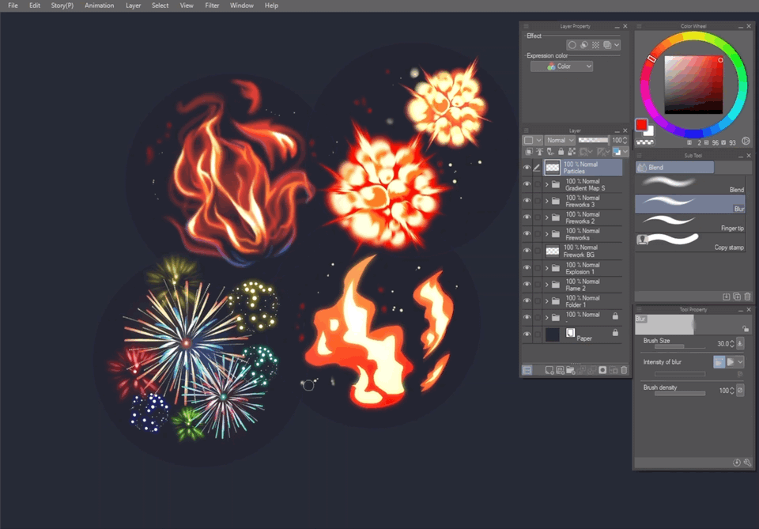Open the ruler visibility options dropdown

coord(603,152)
